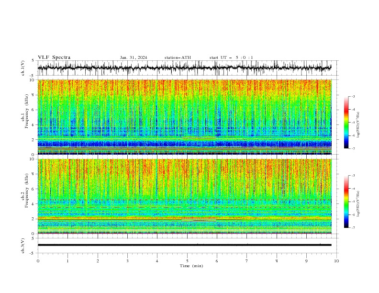Click the ch.2 spectrogram panel

pos(184,196)
